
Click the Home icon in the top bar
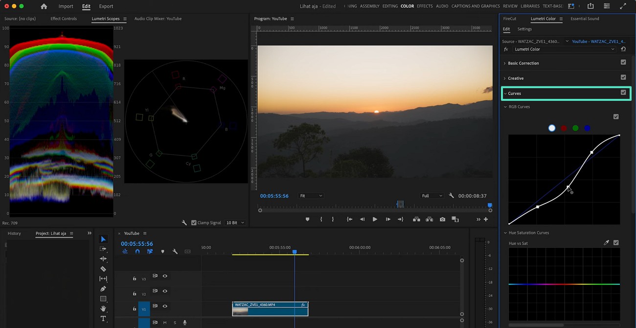click(x=44, y=6)
